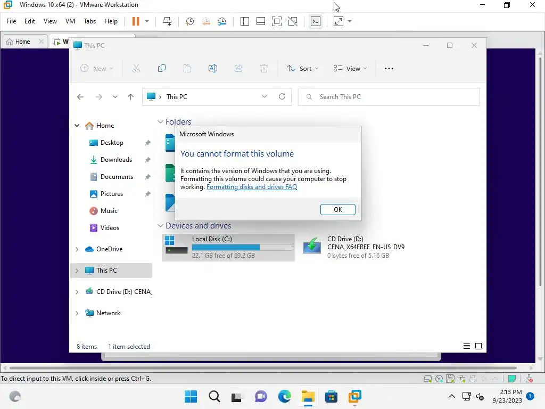The height and width of the screenshot is (409, 545).
Task: Click the Rename icon
Action: click(213, 69)
